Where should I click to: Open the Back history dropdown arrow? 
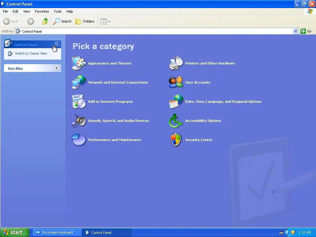pyautogui.click(x=22, y=21)
